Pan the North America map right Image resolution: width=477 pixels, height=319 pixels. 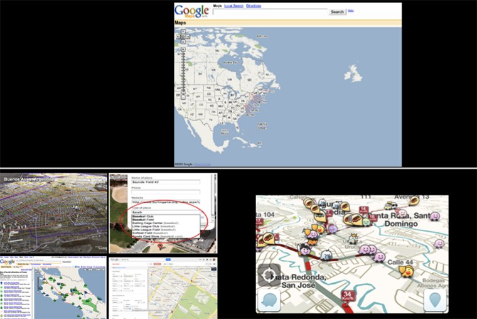188,36
